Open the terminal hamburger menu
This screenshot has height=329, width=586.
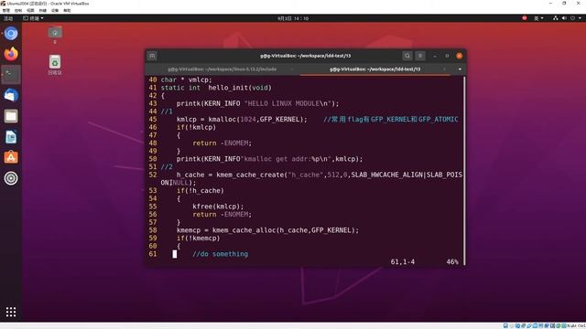[x=420, y=56]
